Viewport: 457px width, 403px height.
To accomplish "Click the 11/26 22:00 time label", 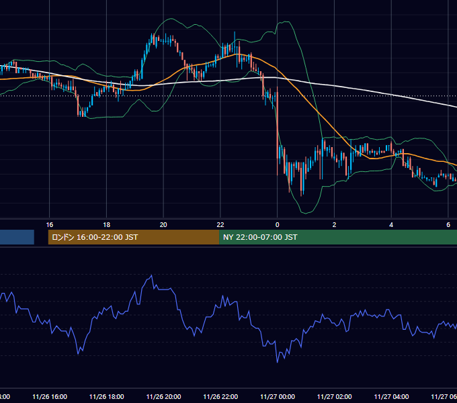I will click(x=220, y=396).
